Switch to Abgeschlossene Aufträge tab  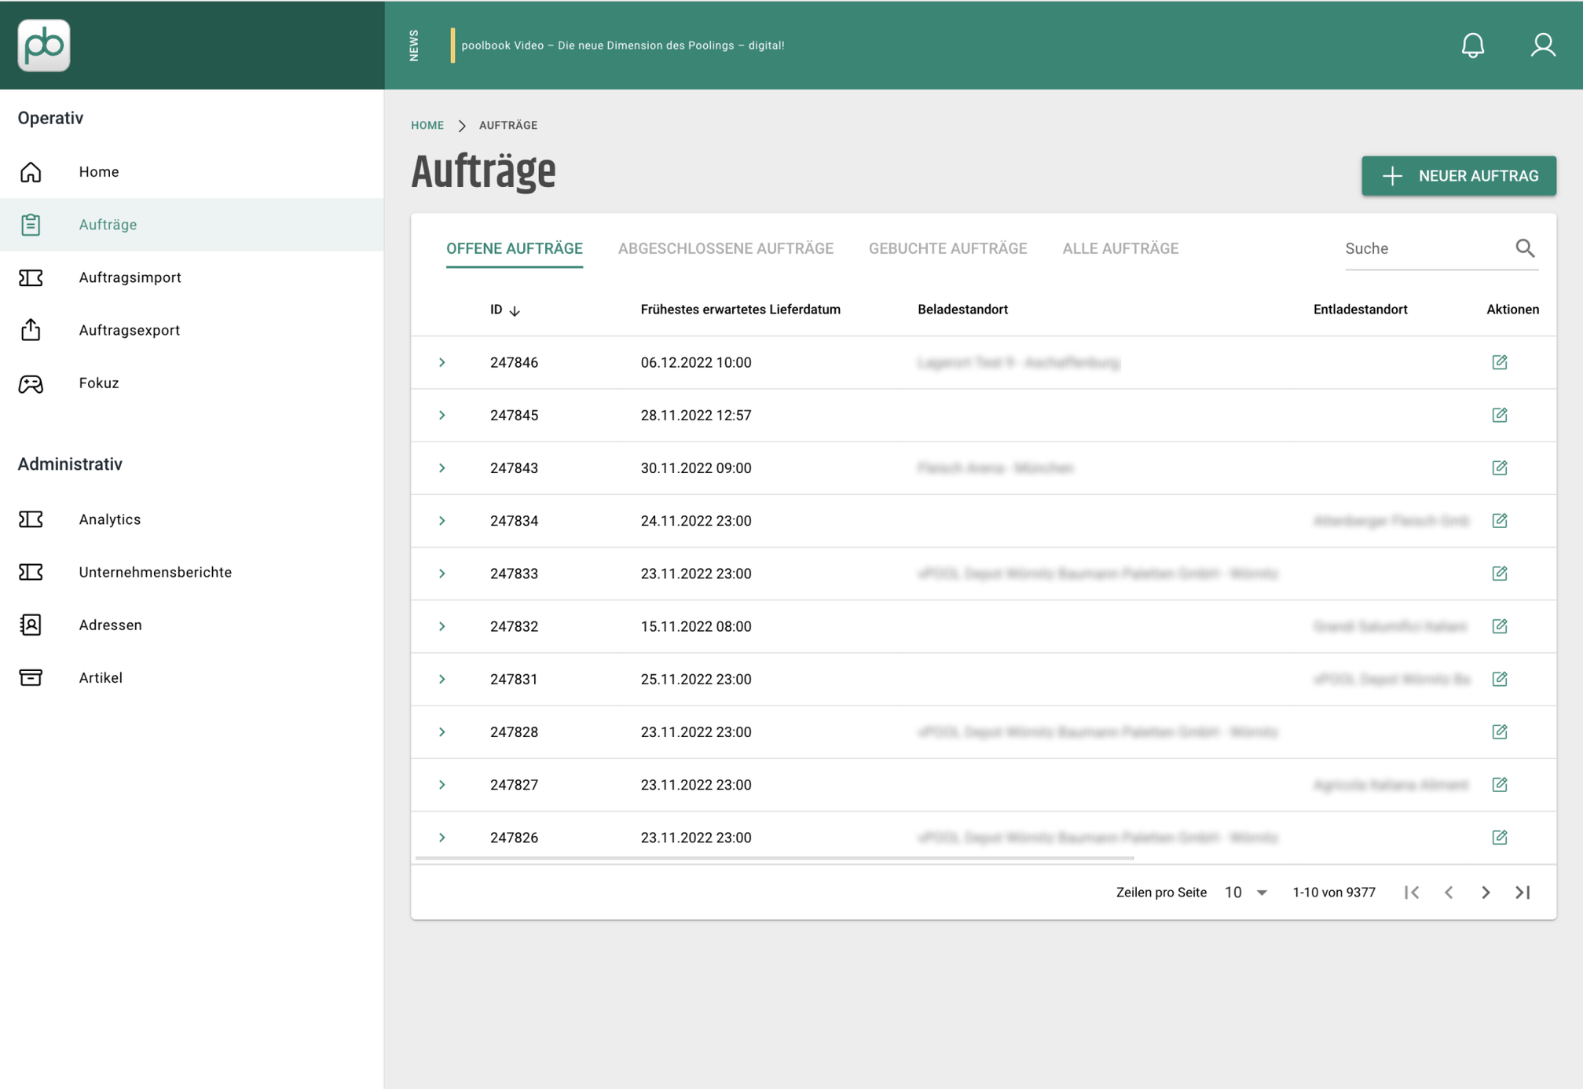pyautogui.click(x=725, y=248)
